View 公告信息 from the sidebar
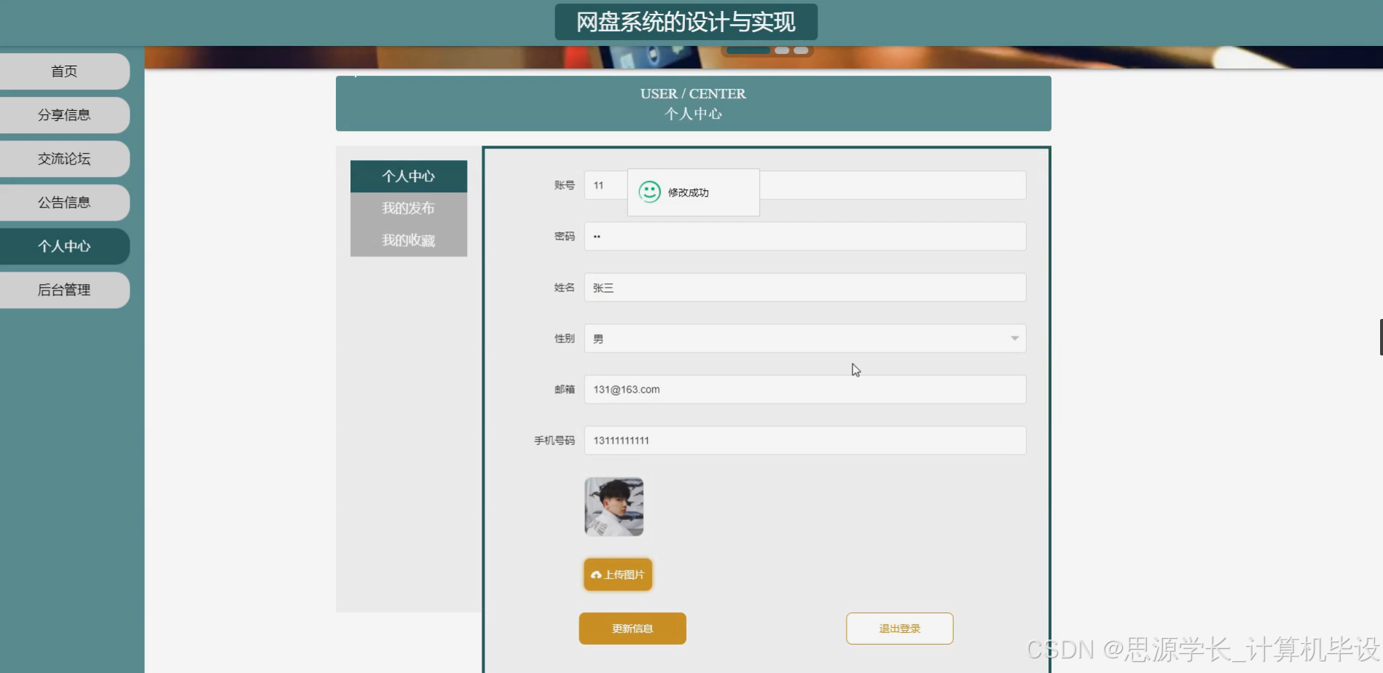The width and height of the screenshot is (1383, 673). click(x=64, y=202)
